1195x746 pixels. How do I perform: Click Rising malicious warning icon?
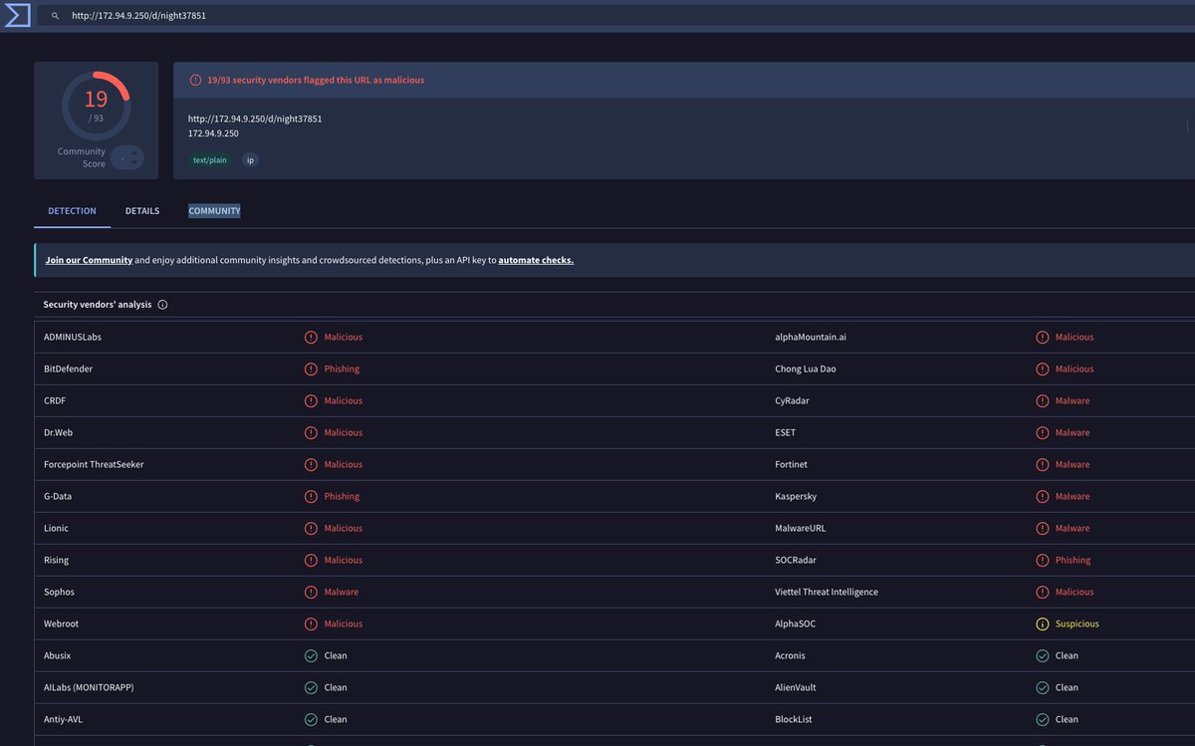click(311, 560)
